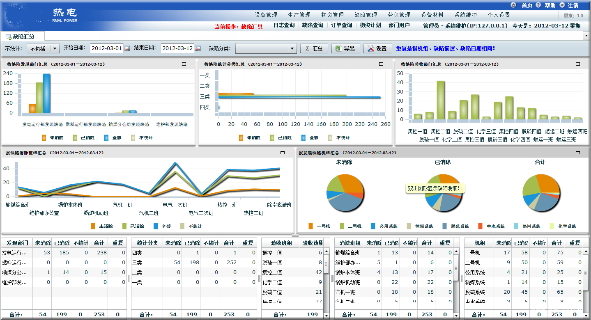Click the 帮助 help icon
591x320 pixels.
pos(538,5)
